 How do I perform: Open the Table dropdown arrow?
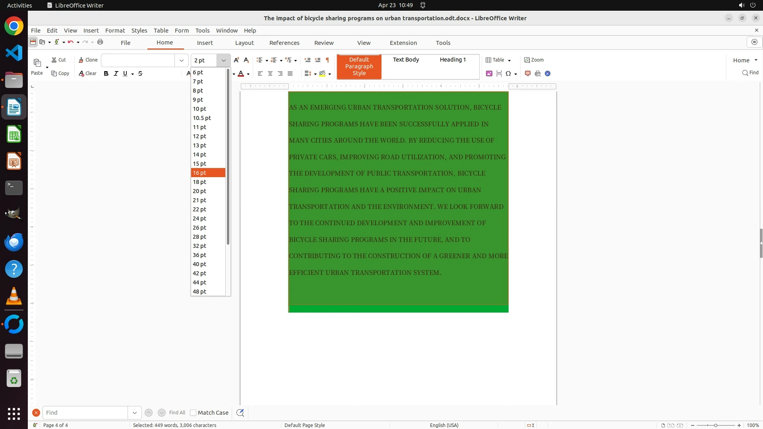point(509,60)
